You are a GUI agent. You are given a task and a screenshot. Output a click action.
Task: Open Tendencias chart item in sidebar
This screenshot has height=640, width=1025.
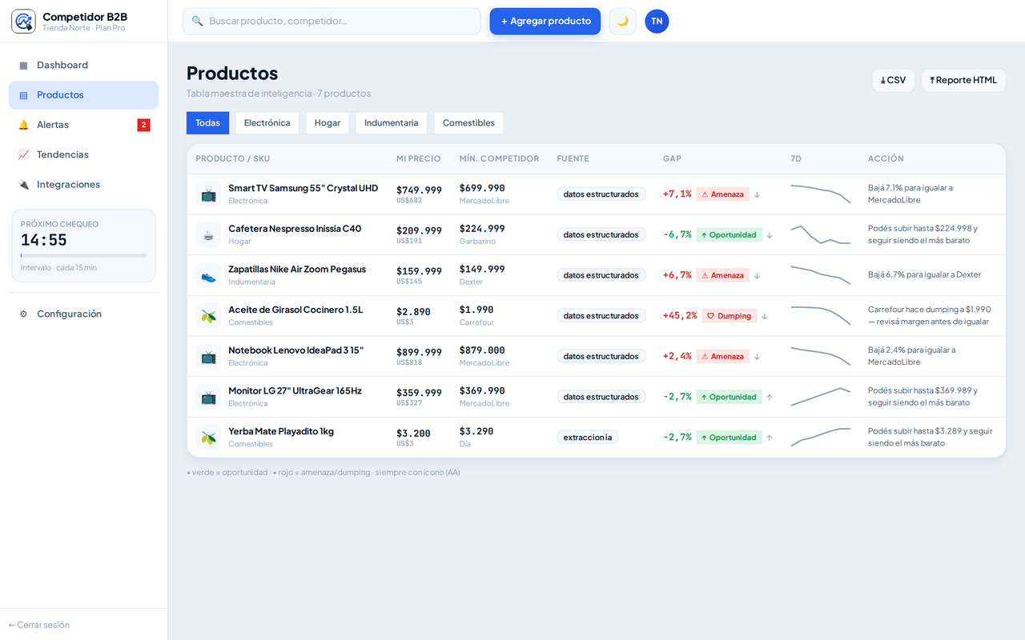click(83, 154)
